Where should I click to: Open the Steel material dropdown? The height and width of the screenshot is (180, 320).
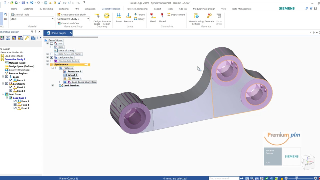point(52,19)
